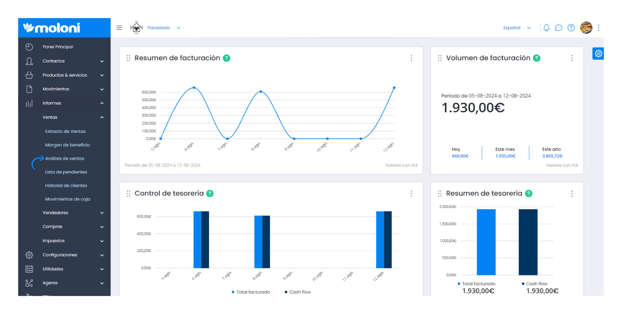Click the user profile avatar

[586, 28]
